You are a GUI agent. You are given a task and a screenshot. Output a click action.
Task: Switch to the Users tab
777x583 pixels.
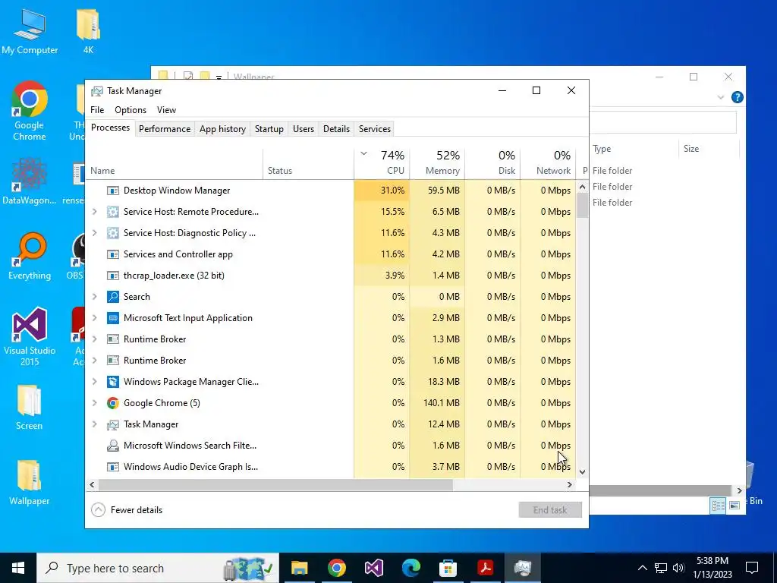(304, 129)
